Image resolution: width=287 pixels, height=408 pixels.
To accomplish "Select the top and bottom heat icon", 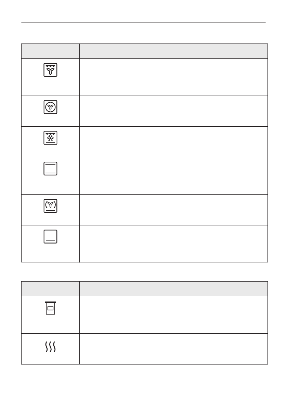I will [x=50, y=169].
